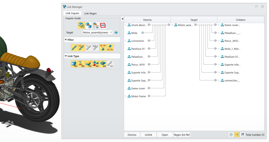269x142 pixels.
Task: Select Motor frame in Parents list
Action: click(x=138, y=96)
